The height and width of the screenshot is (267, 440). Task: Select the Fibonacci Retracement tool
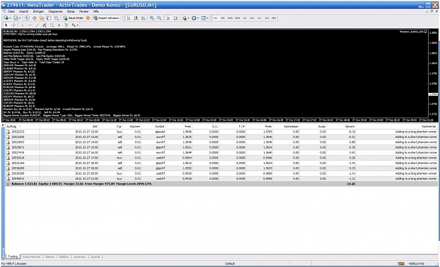[51, 25]
